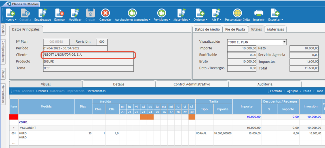Click the Todo option in grid bar
The width and height of the screenshot is (325, 148).
(x=320, y=91)
